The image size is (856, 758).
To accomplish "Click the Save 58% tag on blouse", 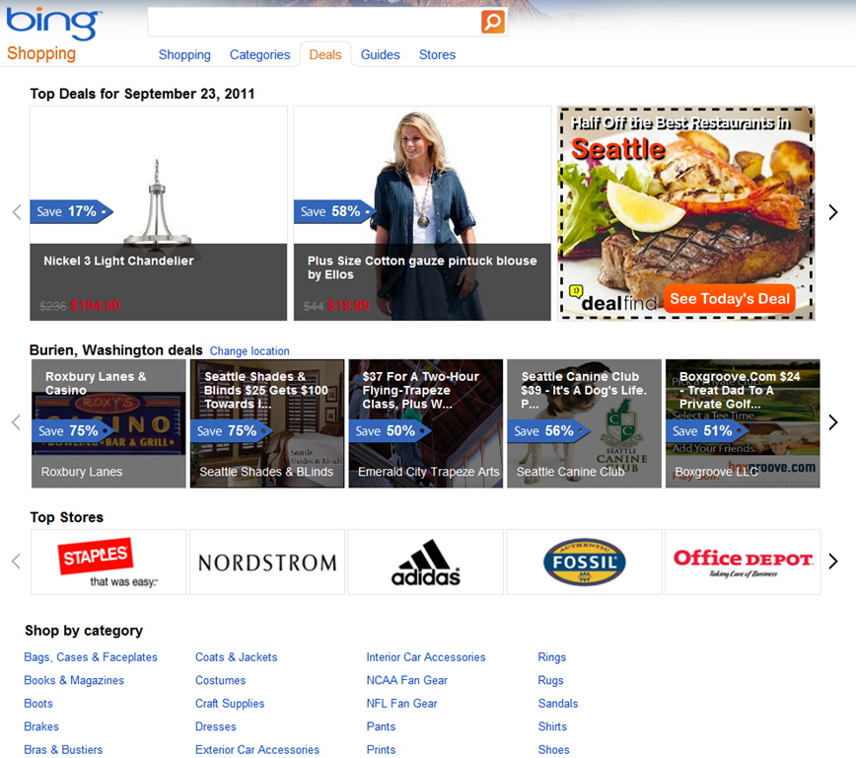I will tap(334, 211).
